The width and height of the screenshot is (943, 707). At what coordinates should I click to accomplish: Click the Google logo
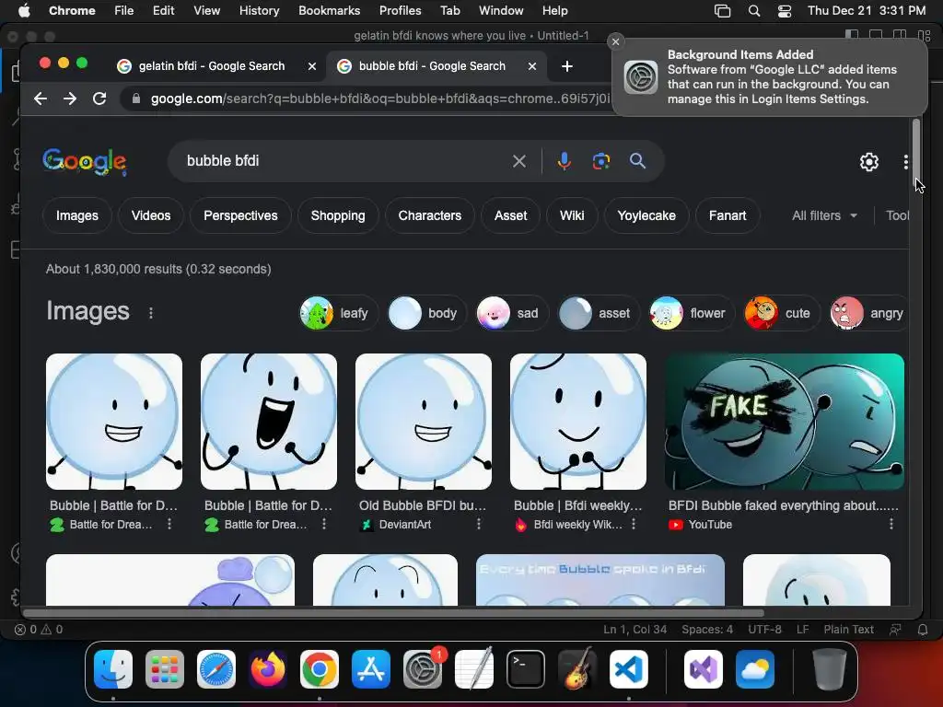[x=85, y=162]
